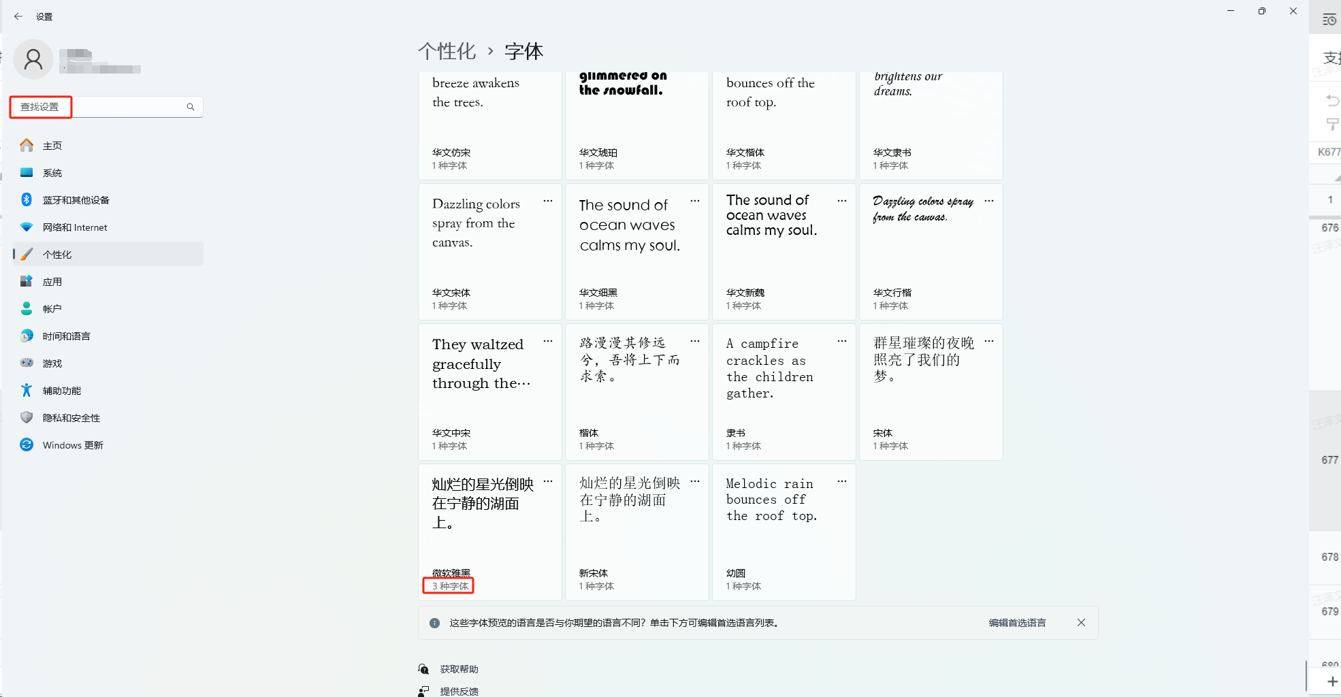This screenshot has width=1341, height=697.
Task: Open more options for 华文细黑
Action: (x=695, y=201)
